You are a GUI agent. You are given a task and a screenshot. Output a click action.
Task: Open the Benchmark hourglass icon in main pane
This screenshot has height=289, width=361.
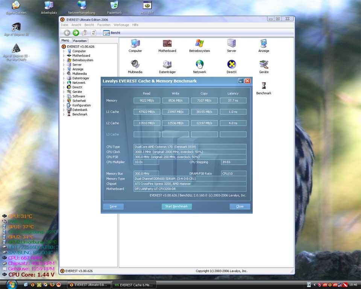[264, 88]
